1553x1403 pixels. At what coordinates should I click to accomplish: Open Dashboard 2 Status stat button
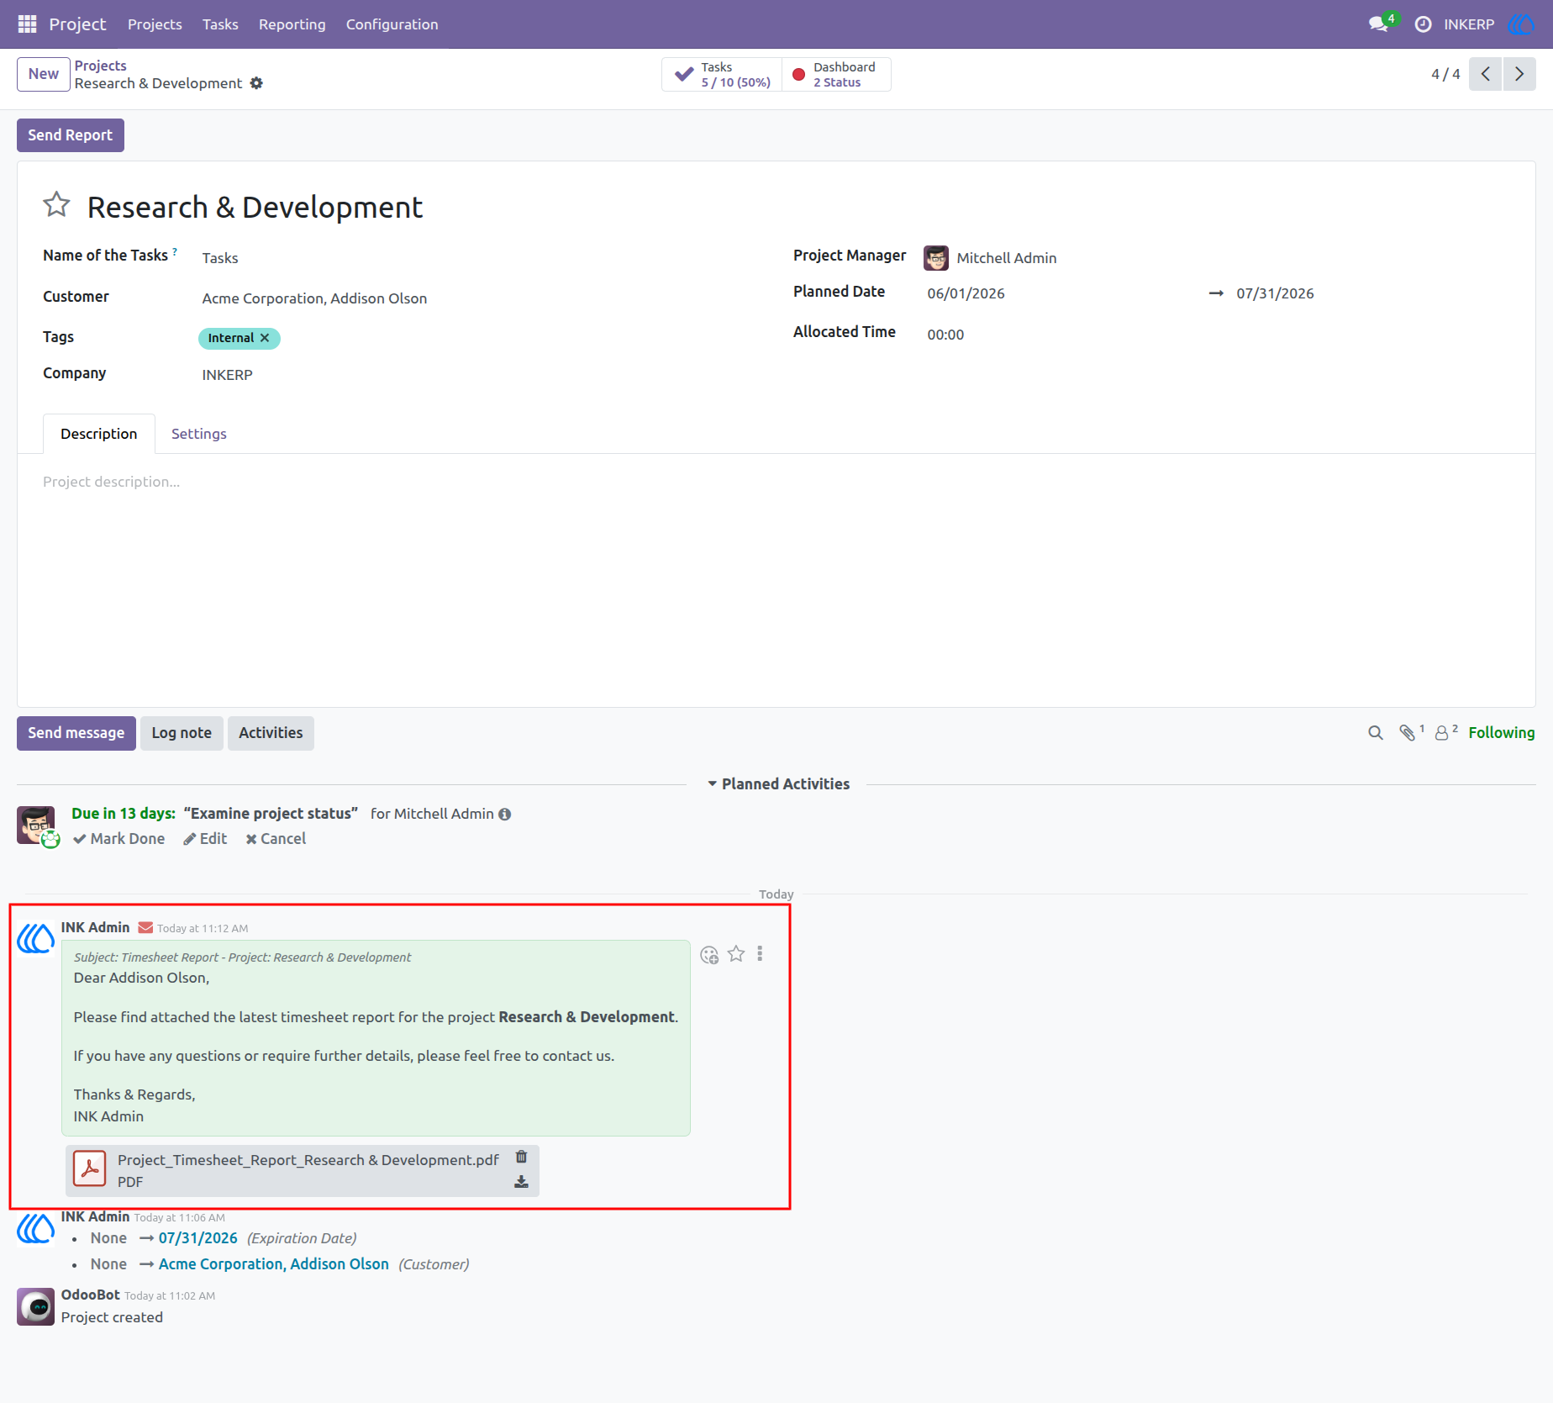click(836, 74)
